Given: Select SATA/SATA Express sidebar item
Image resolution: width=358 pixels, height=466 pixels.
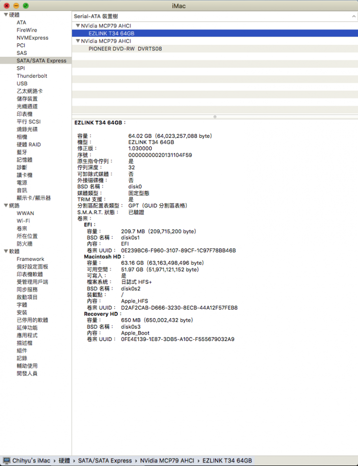Looking at the screenshot, I should (36, 61).
